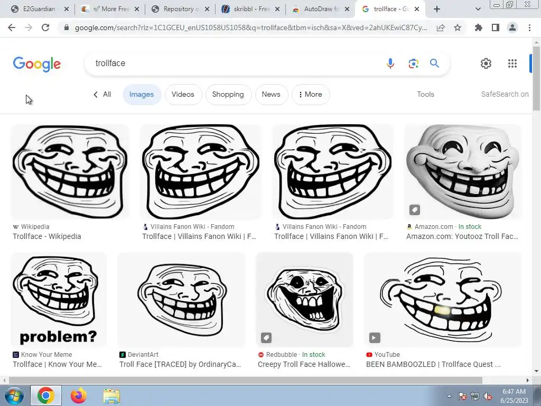Image resolution: width=541 pixels, height=406 pixels.
Task: Open the Windows Start button
Action: coord(14,395)
